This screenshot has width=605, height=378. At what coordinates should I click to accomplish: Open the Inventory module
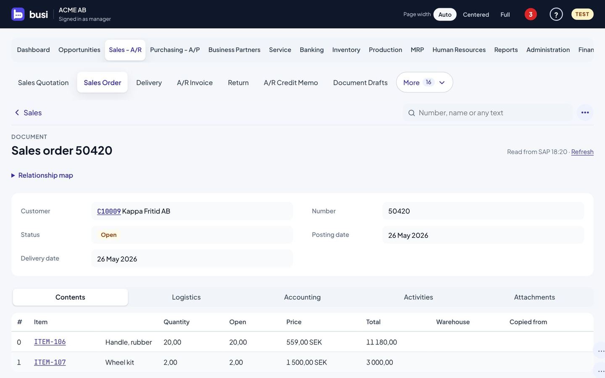(x=346, y=50)
